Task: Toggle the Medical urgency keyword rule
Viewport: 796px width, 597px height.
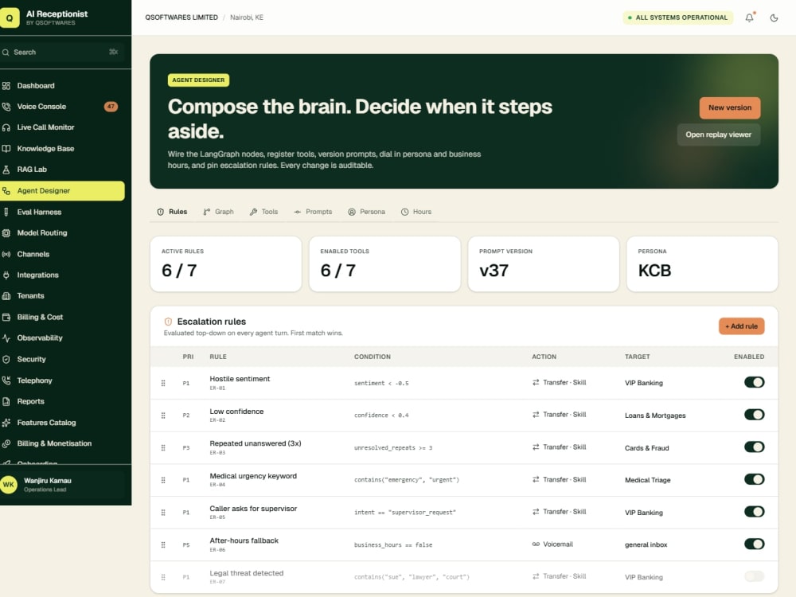Action: [754, 479]
